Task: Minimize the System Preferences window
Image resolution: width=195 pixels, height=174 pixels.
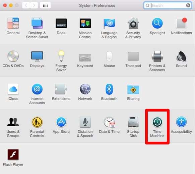Action: tap(11, 5)
